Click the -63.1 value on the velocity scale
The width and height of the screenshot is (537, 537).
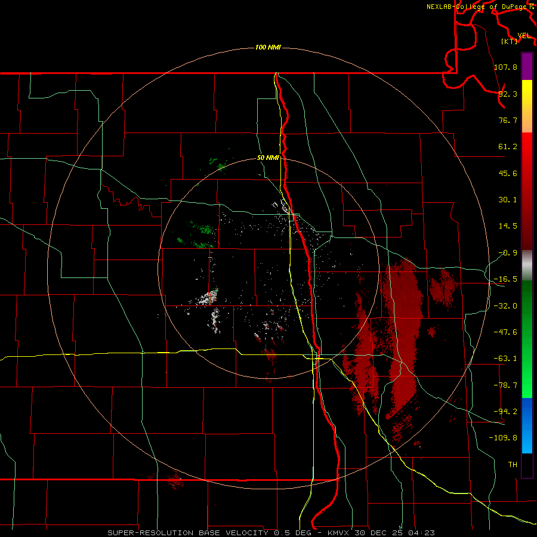click(x=505, y=359)
